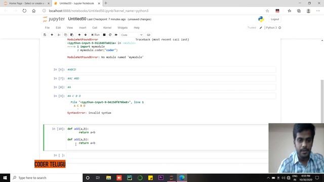Move selected cell down with the arrow icon
This screenshot has height=182, width=324.
coord(86,35)
